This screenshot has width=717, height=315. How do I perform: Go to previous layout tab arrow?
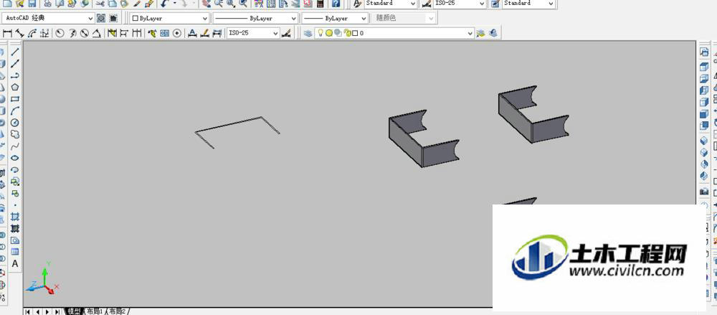coord(37,312)
